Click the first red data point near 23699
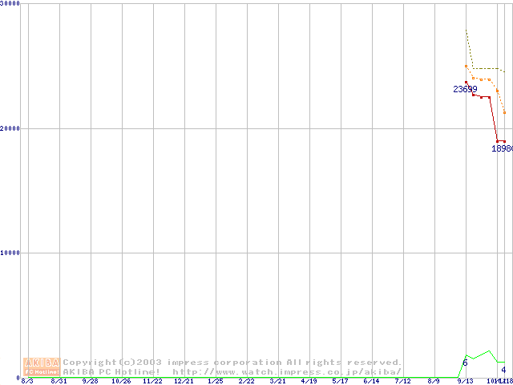Viewport: 513px width, 385px height. (467, 82)
